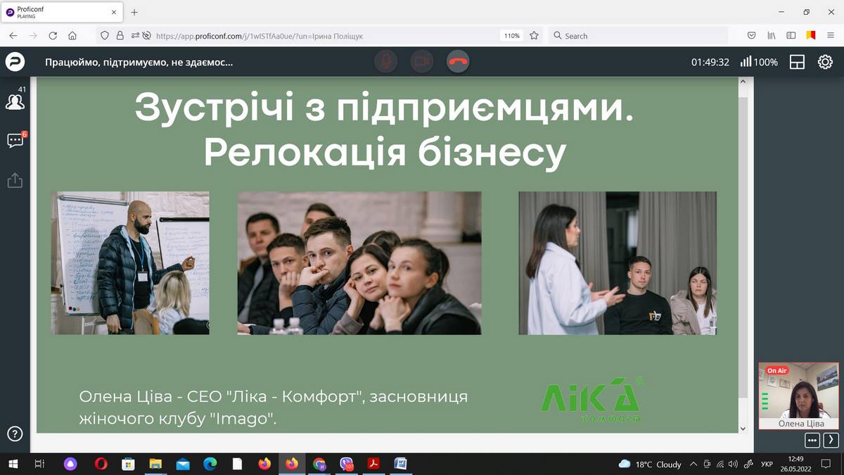Check the connection signal strength indicator
Screen dimensions: 844x475
746,62
